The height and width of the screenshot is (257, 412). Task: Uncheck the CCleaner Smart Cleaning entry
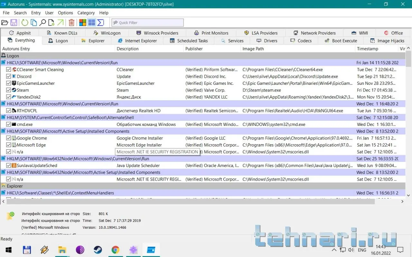pos(9,70)
